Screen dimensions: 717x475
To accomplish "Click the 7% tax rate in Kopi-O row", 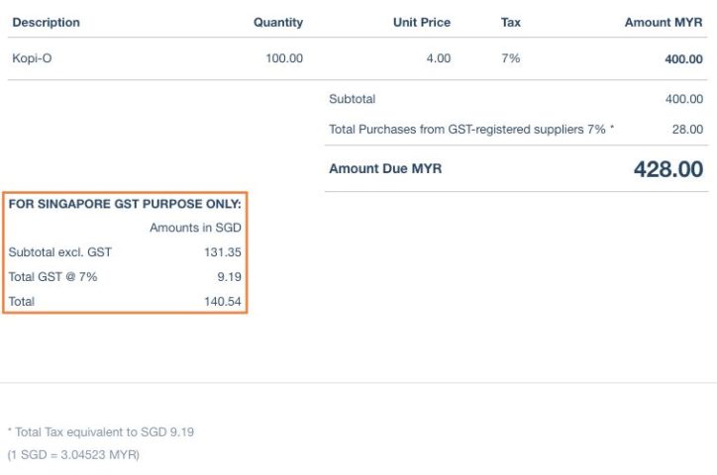I will click(511, 58).
